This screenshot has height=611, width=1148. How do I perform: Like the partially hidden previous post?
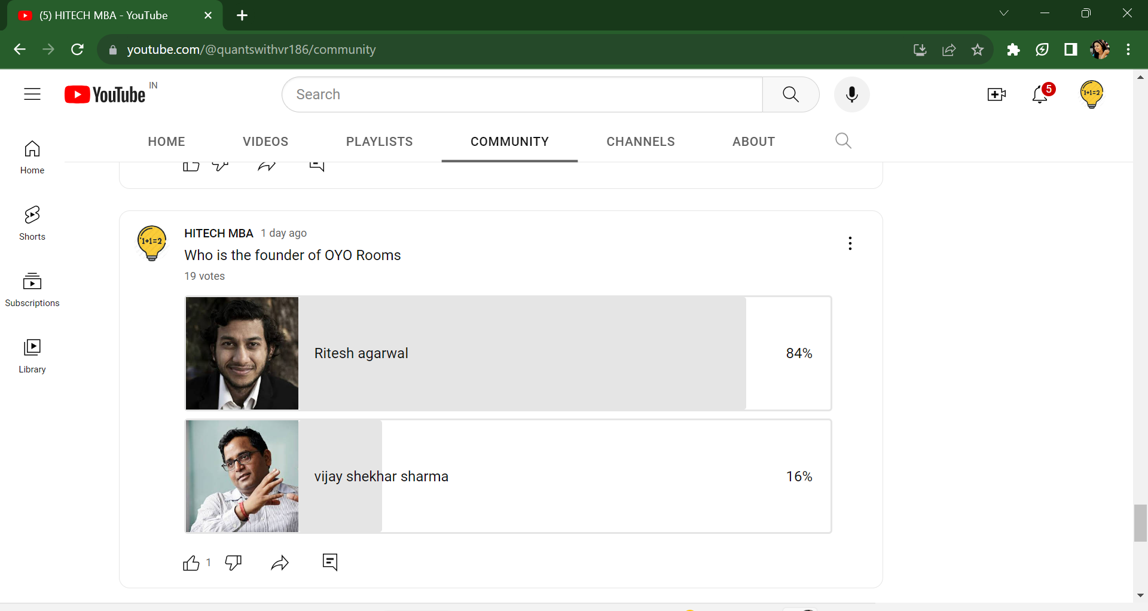coord(191,166)
